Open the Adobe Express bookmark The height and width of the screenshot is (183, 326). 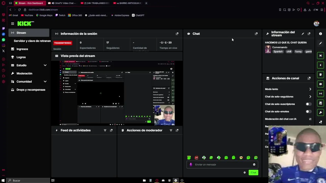[x=120, y=15]
